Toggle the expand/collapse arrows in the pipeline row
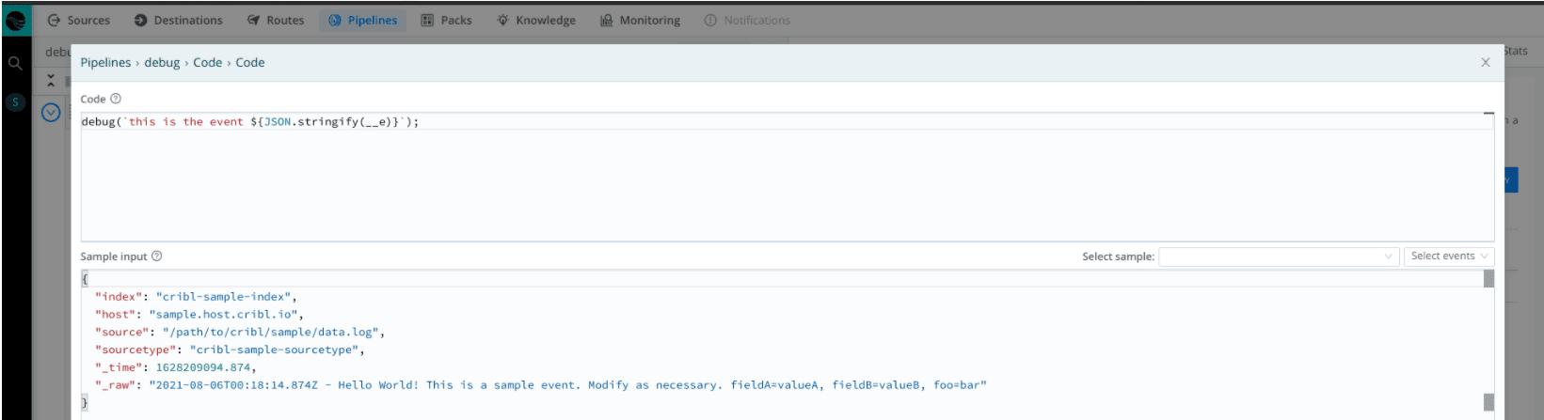The image size is (1544, 420). (51, 81)
